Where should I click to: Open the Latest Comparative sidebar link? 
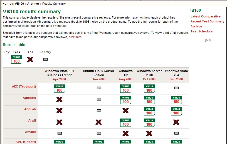point(205,16)
